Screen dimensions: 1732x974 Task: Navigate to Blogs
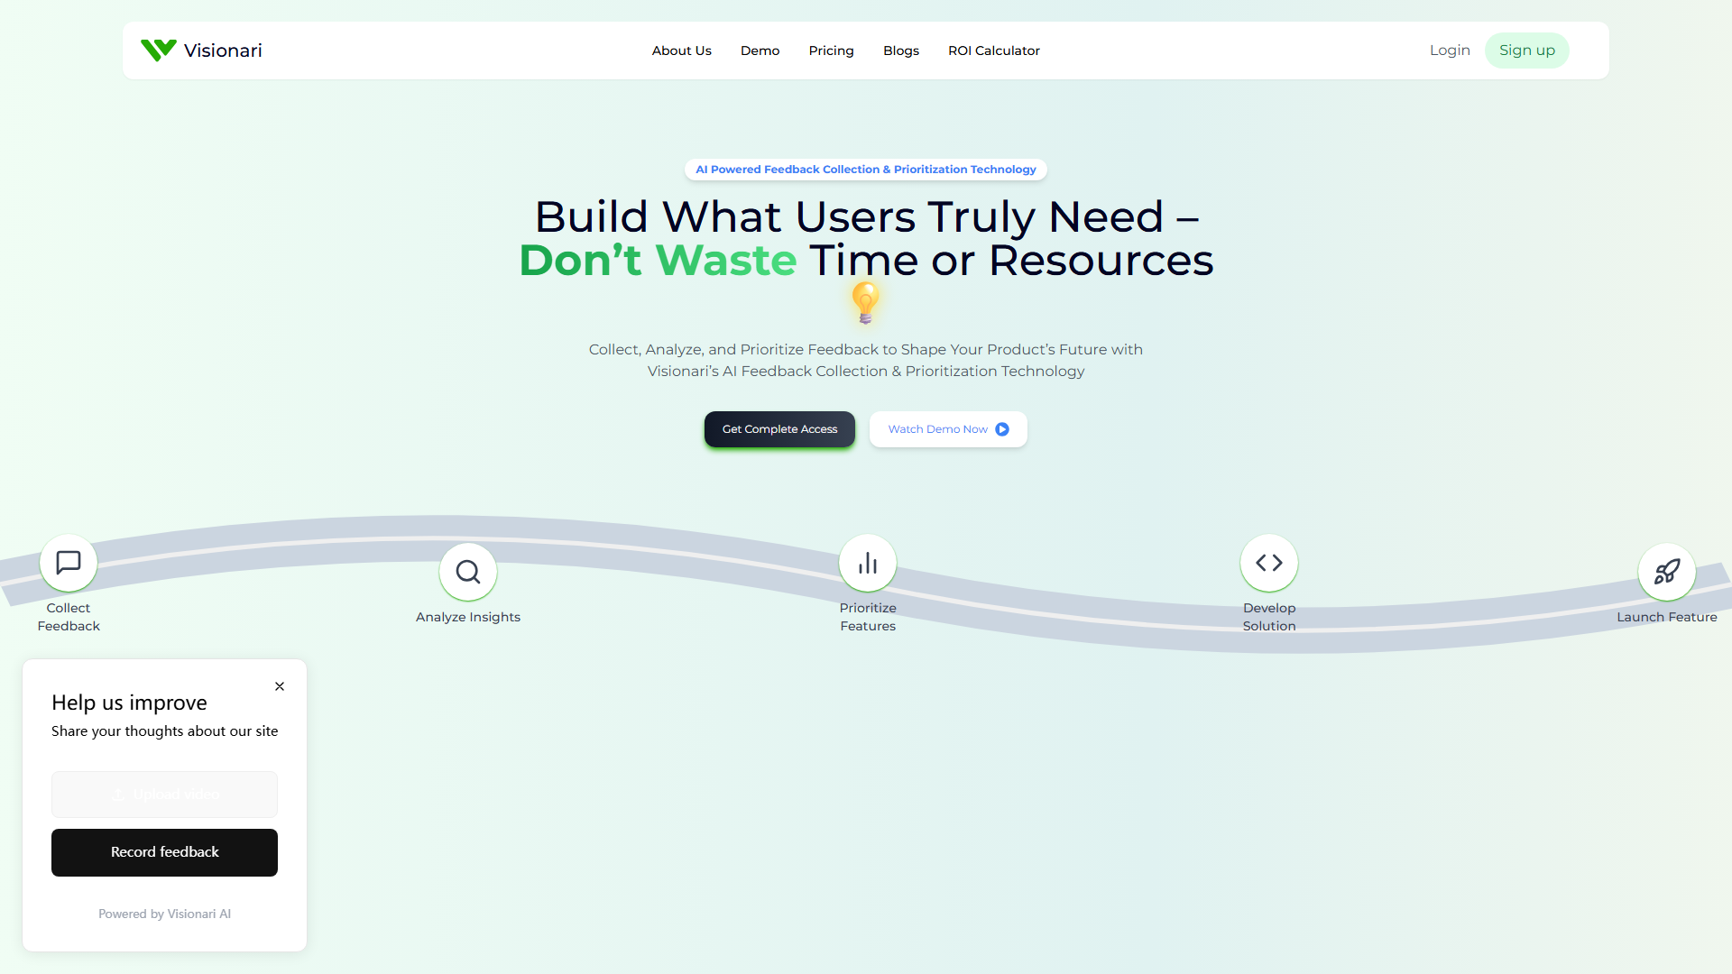901,51
